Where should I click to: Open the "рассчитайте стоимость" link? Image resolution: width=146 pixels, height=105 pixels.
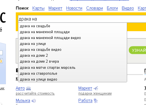[35, 93]
